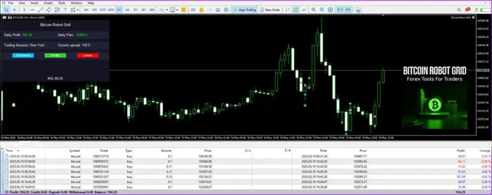Open the Charts menu

(x=48, y=3)
